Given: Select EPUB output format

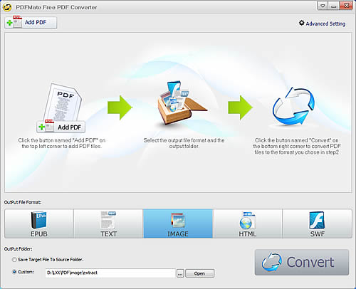Looking at the screenshot, I should pyautogui.click(x=39, y=224).
